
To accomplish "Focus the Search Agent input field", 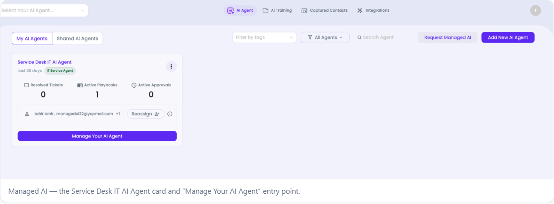I will [384, 38].
